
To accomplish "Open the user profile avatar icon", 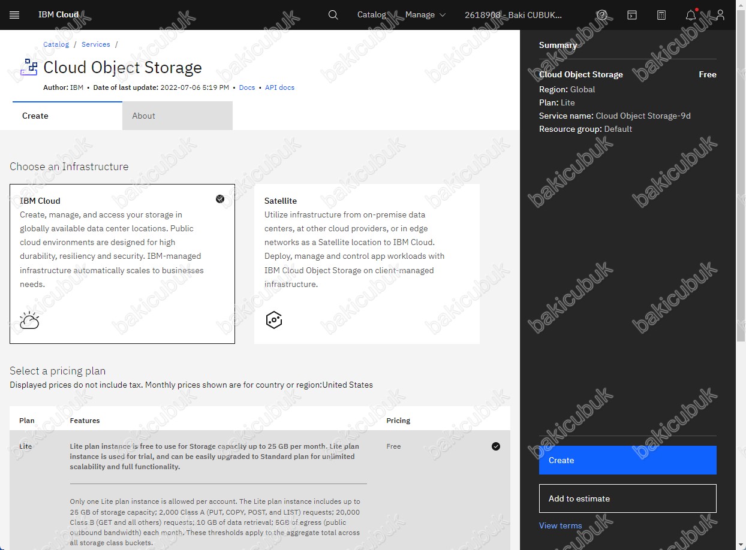I will click(721, 15).
